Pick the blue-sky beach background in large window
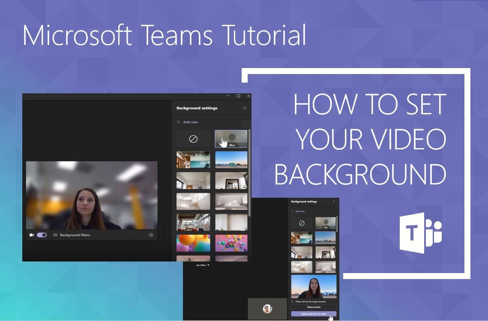 coord(231,160)
